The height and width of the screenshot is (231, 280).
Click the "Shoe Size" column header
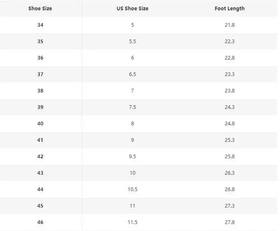tap(40, 9)
